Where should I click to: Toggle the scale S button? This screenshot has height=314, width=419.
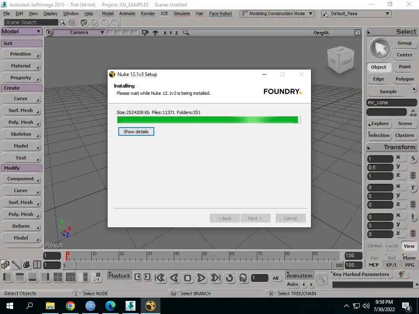click(413, 159)
